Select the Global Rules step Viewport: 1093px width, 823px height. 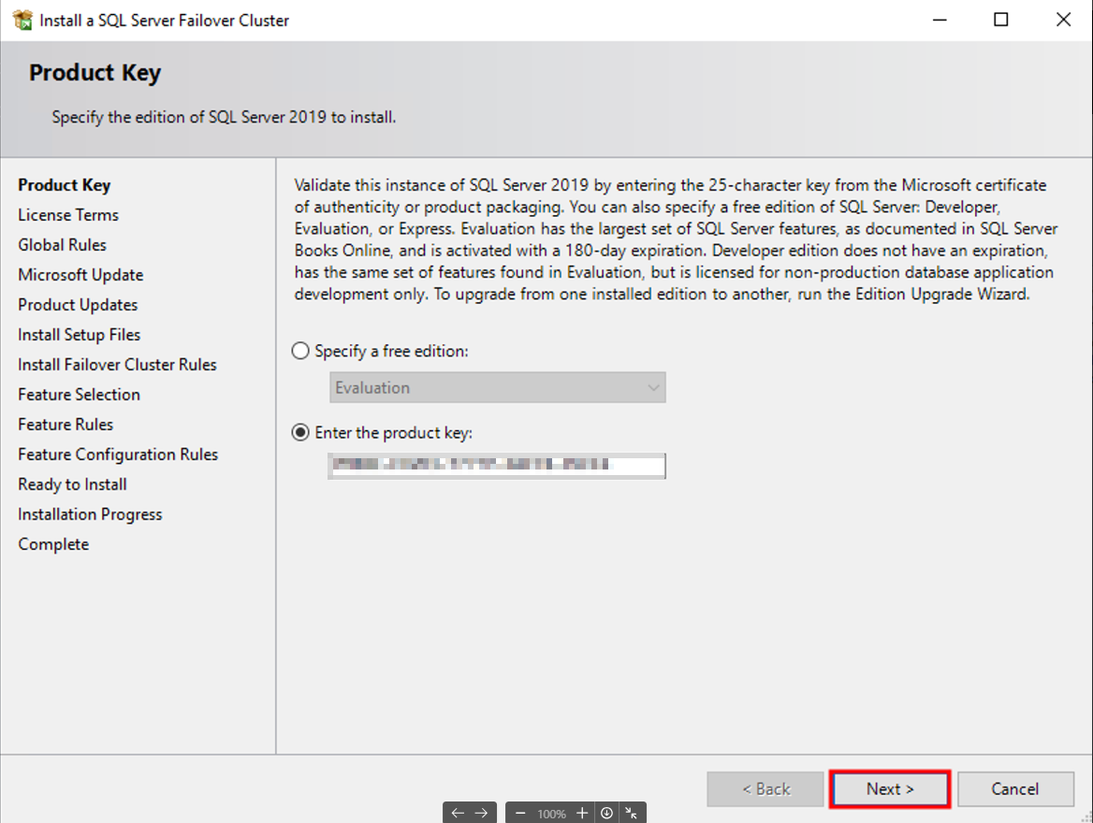[62, 245]
